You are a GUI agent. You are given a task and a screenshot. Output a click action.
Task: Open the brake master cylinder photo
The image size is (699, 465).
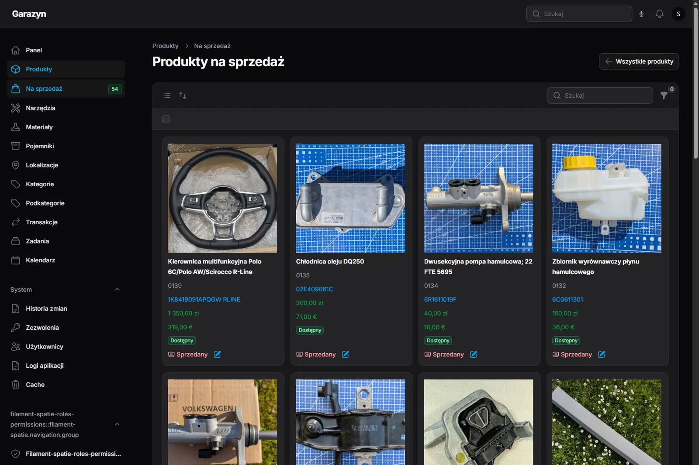478,198
